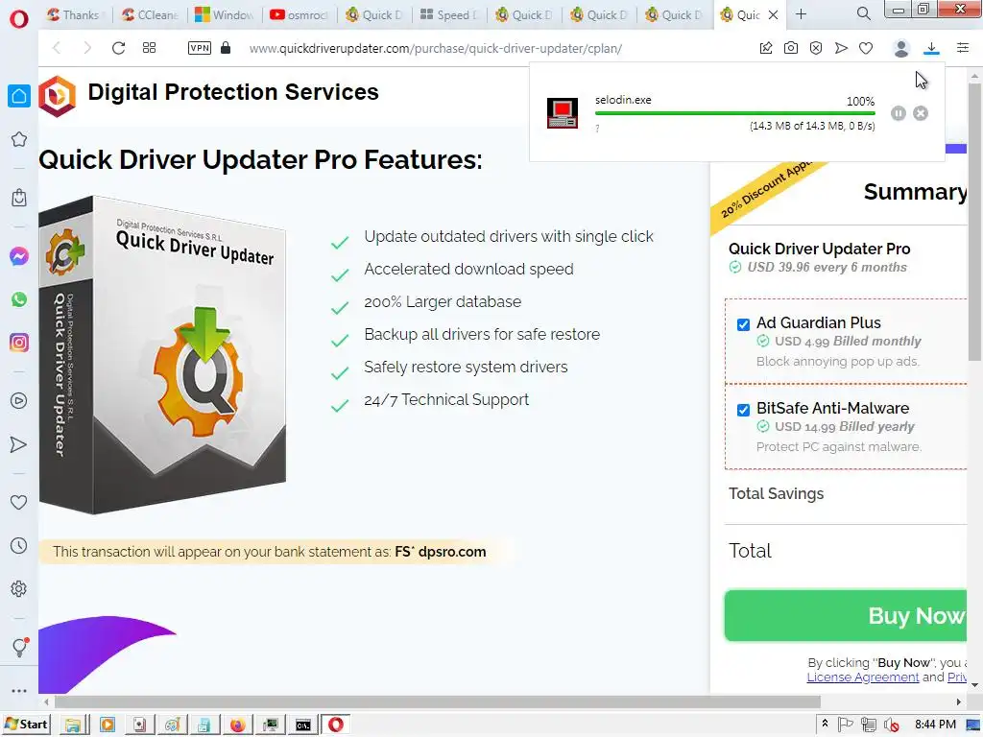Viewport: 983px width, 737px height.
Task: Click the edit page icon in address bar
Action: [766, 48]
